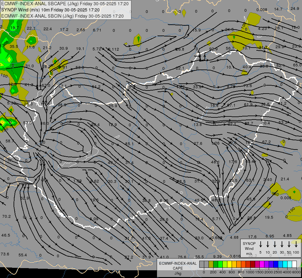
Task: Click the map value 37.4
Action: 164,238
